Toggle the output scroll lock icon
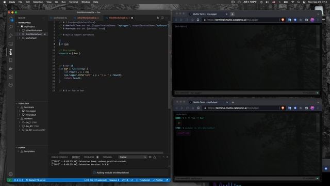 (155, 157)
